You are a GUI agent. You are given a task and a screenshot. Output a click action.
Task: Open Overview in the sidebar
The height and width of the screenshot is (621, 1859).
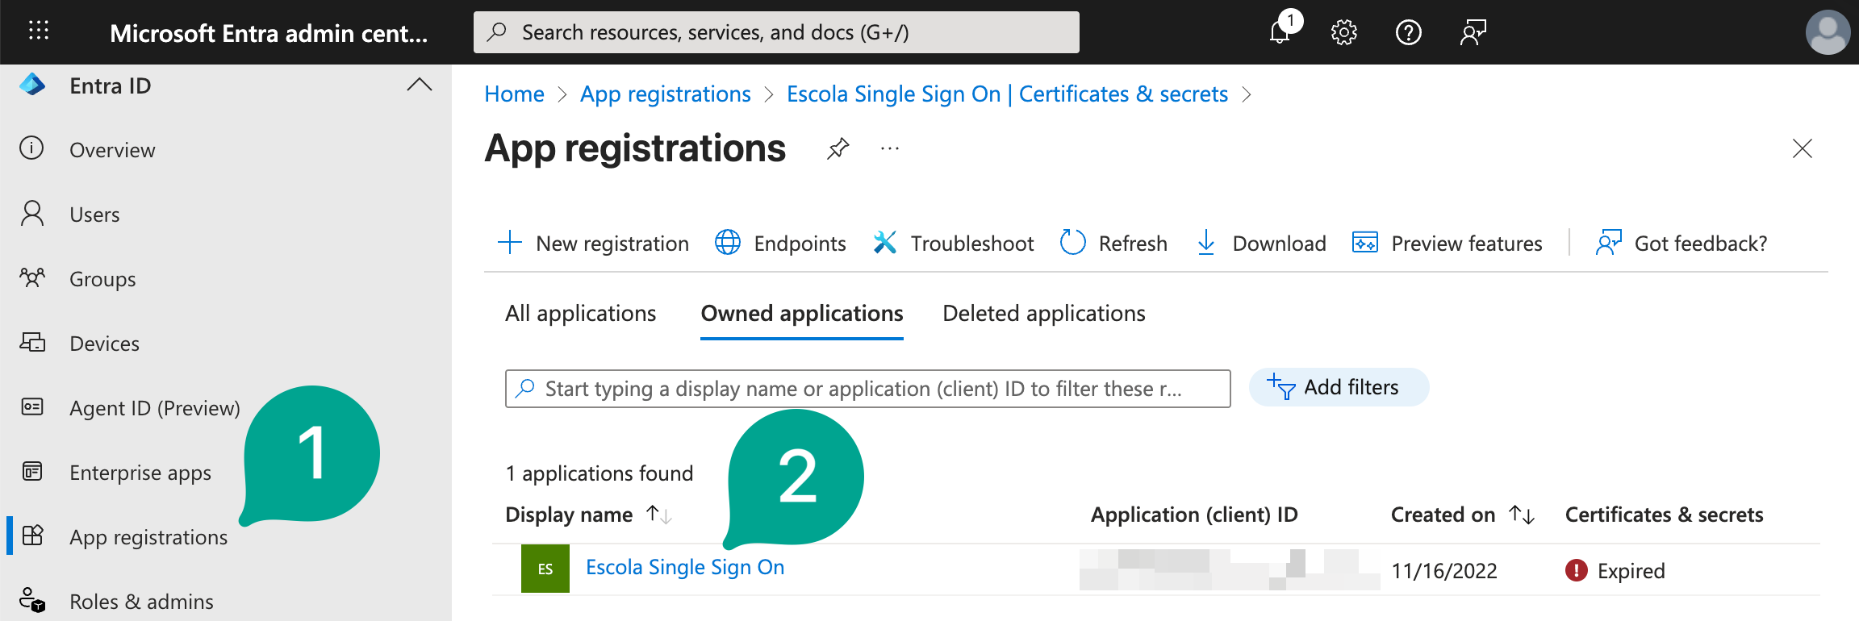point(112,150)
